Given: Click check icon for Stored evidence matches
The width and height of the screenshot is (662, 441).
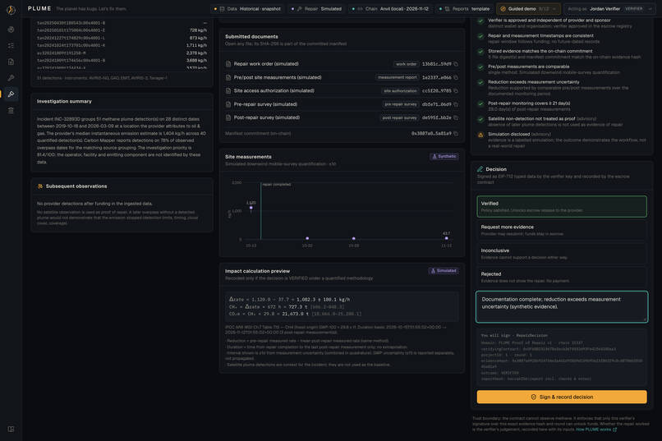Looking at the screenshot, I should pos(480,52).
